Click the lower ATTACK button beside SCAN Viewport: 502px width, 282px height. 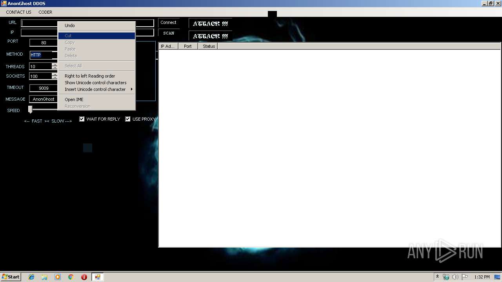tap(210, 36)
